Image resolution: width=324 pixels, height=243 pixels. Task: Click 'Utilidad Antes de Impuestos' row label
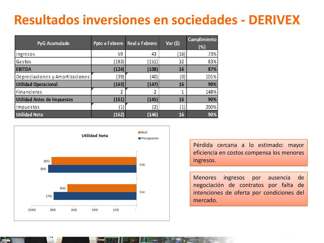44,100
